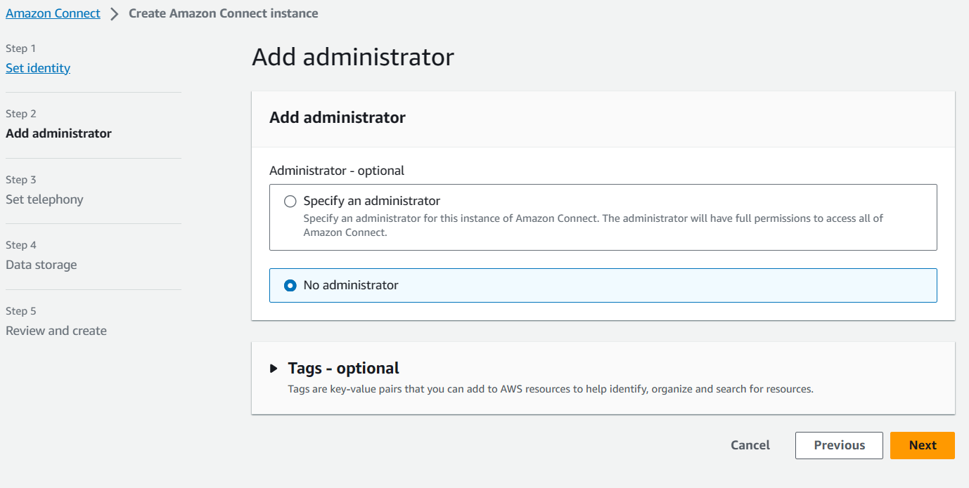969x488 pixels.
Task: Select Add administrator in the step list
Action: pyautogui.click(x=58, y=133)
